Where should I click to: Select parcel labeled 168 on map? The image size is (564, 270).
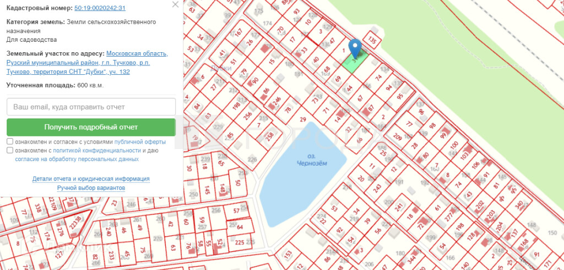tap(524, 244)
